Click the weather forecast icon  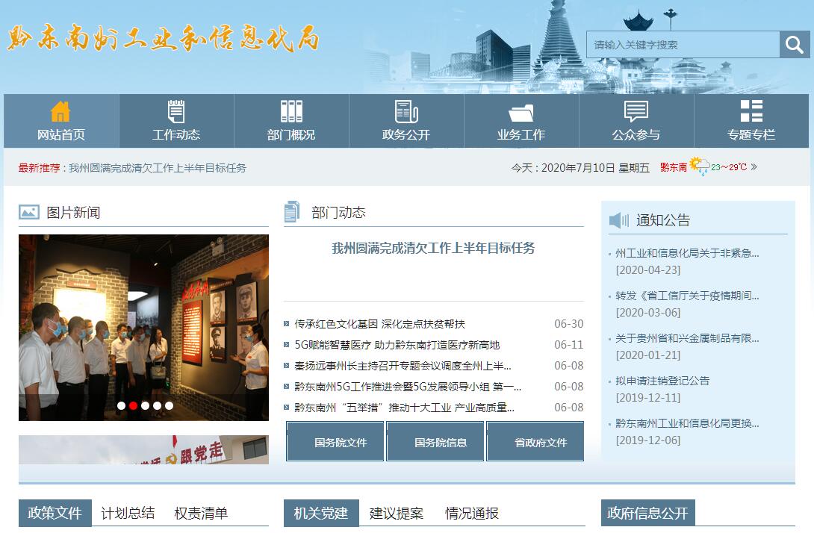[x=700, y=166]
